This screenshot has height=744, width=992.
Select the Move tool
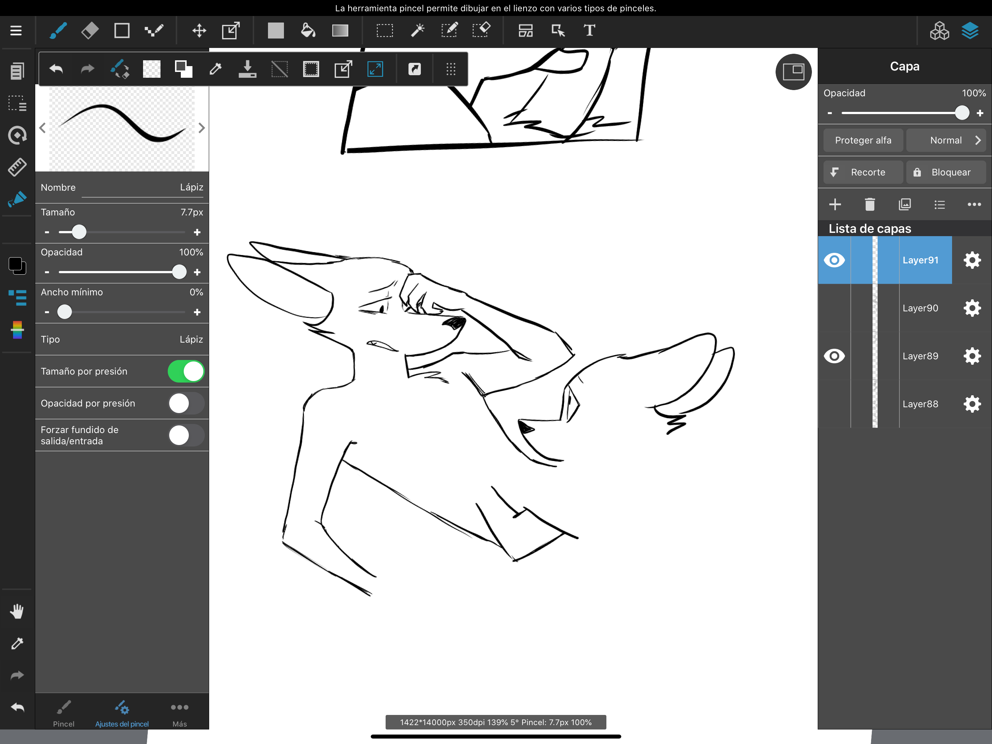click(x=199, y=31)
